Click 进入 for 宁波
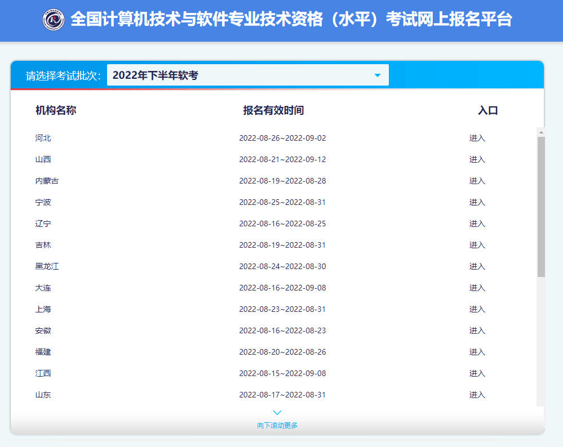 477,203
